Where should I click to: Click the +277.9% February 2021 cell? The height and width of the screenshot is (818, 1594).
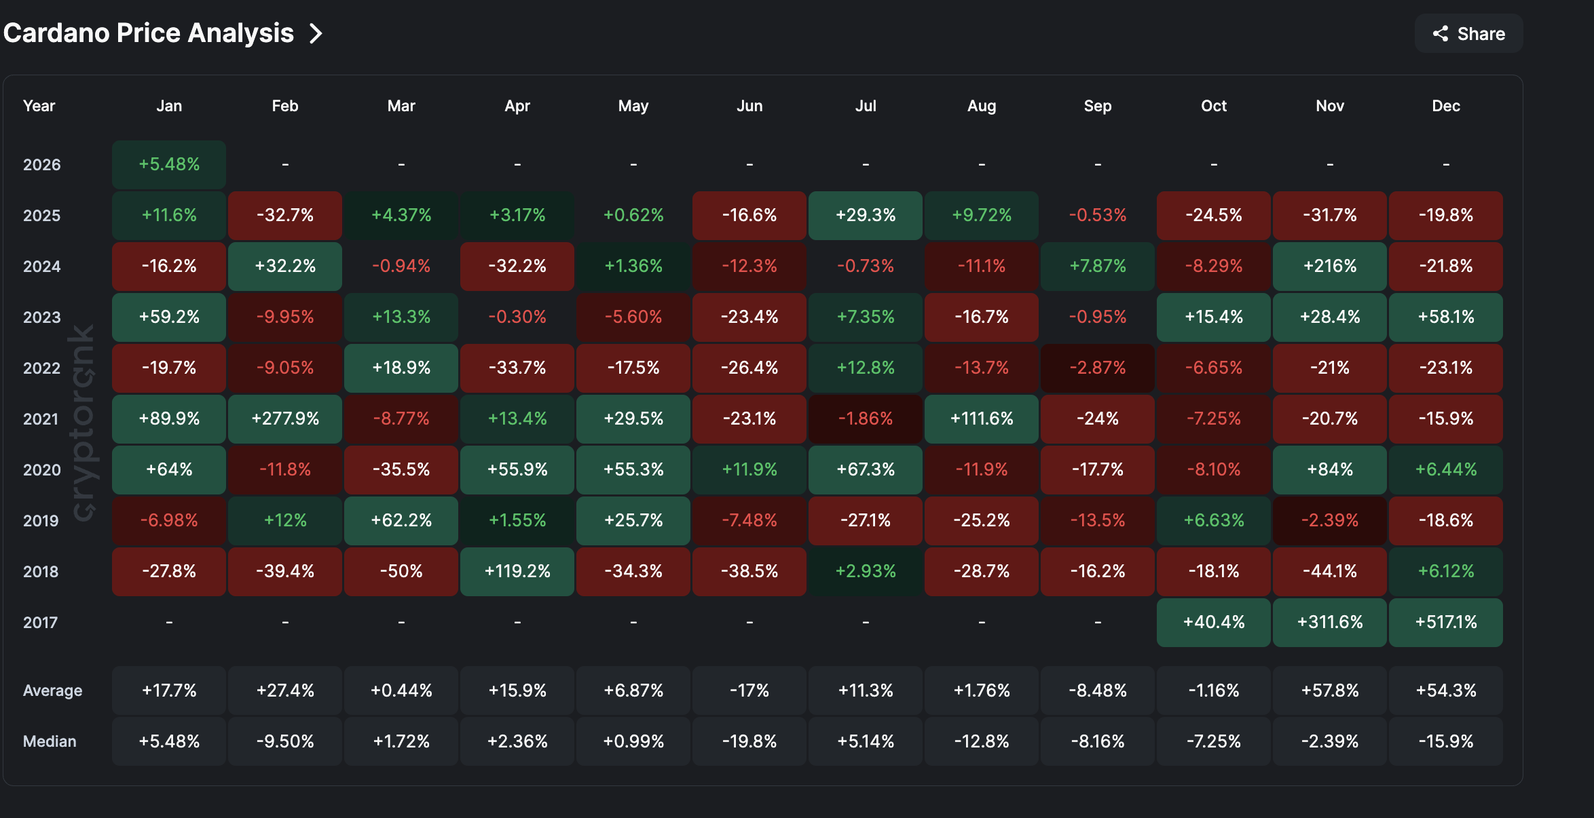tap(284, 418)
